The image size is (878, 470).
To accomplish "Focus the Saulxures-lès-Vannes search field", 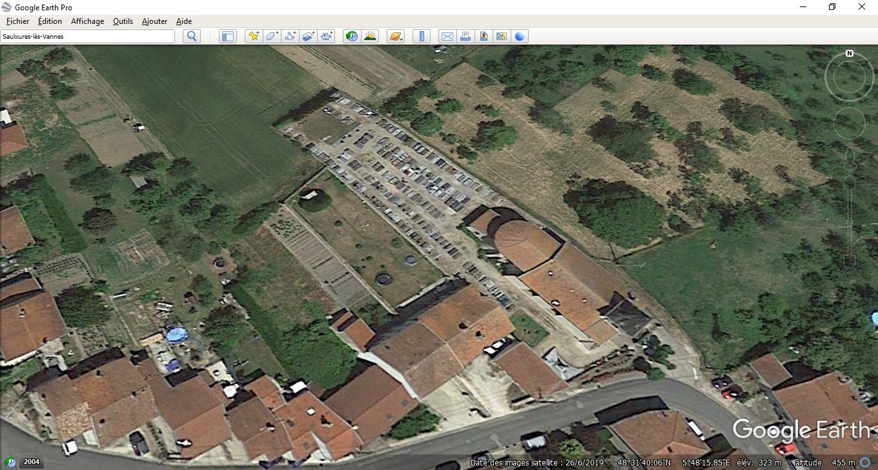I will 88,36.
